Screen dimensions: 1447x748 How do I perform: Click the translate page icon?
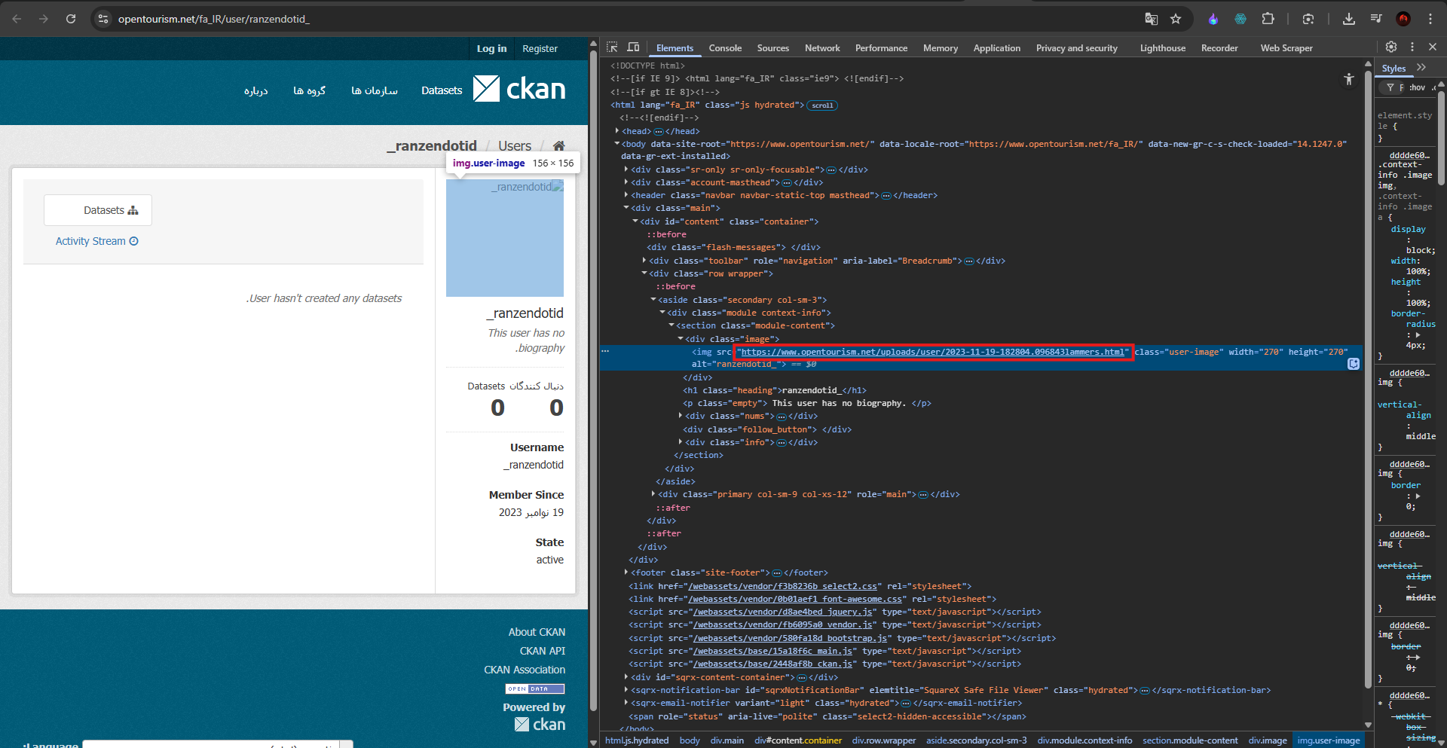pyautogui.click(x=1151, y=19)
